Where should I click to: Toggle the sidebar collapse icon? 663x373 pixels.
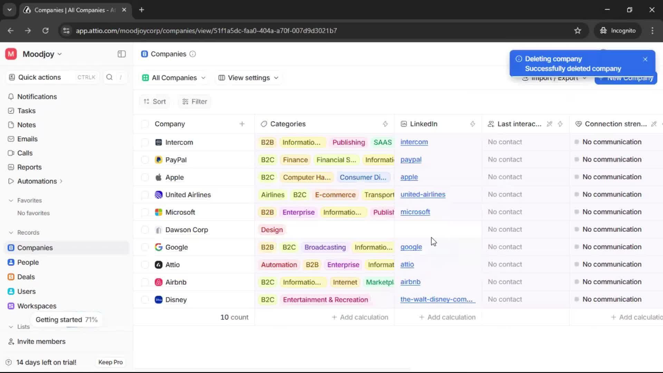point(122,54)
